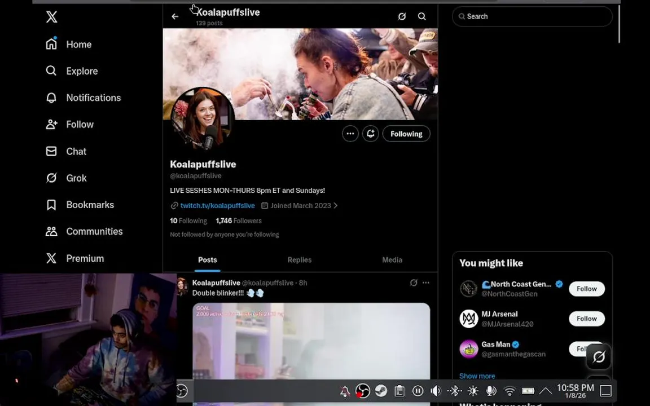Image resolution: width=650 pixels, height=406 pixels.
Task: Click the battery tray icon
Action: pyautogui.click(x=528, y=391)
